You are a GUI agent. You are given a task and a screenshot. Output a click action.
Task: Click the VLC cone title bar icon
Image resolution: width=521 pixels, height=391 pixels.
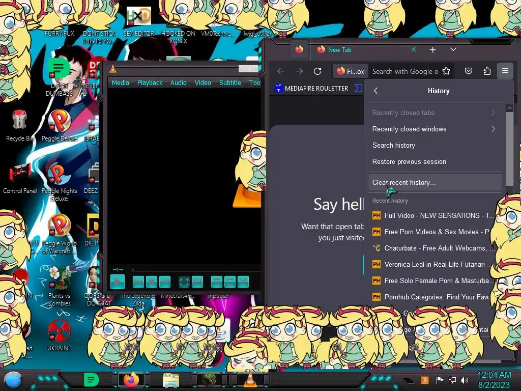113,69
